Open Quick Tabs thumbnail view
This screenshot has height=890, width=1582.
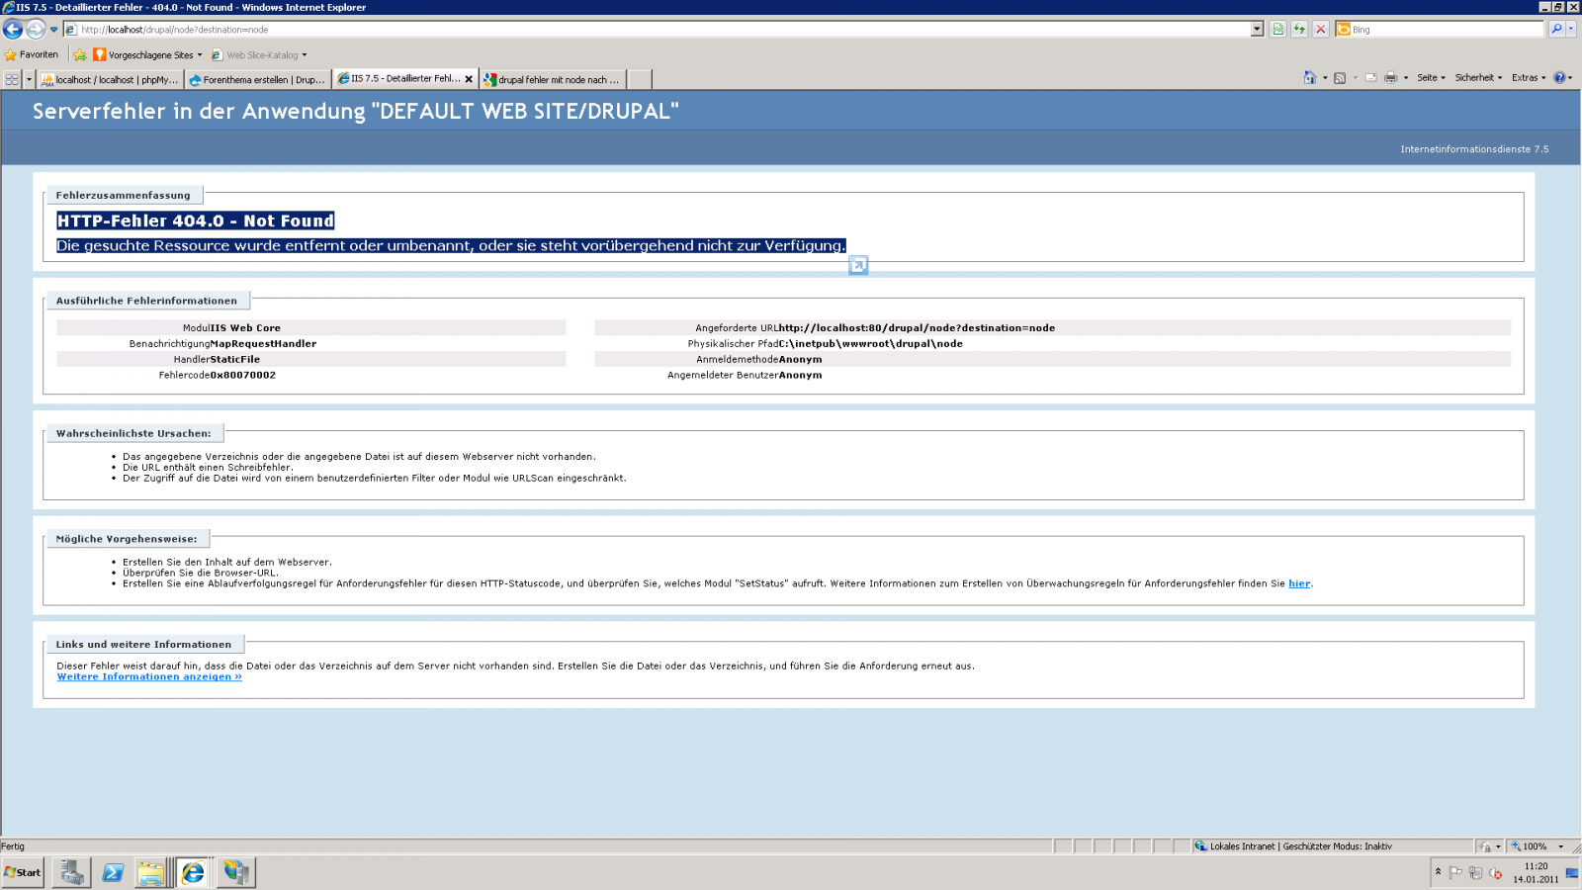pos(12,79)
